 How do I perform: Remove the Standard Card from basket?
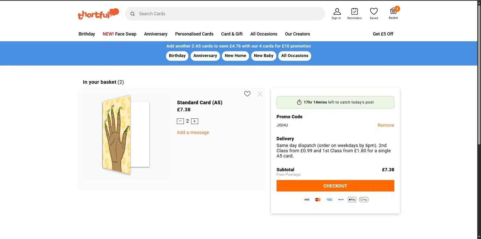click(x=260, y=94)
